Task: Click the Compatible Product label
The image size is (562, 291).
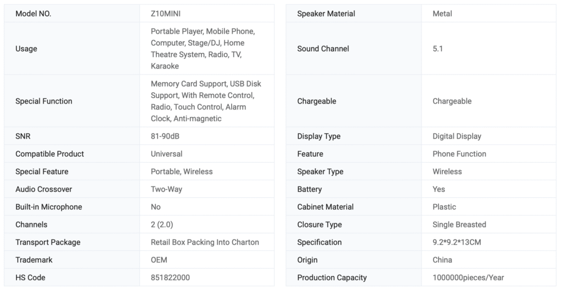Action: coord(50,154)
